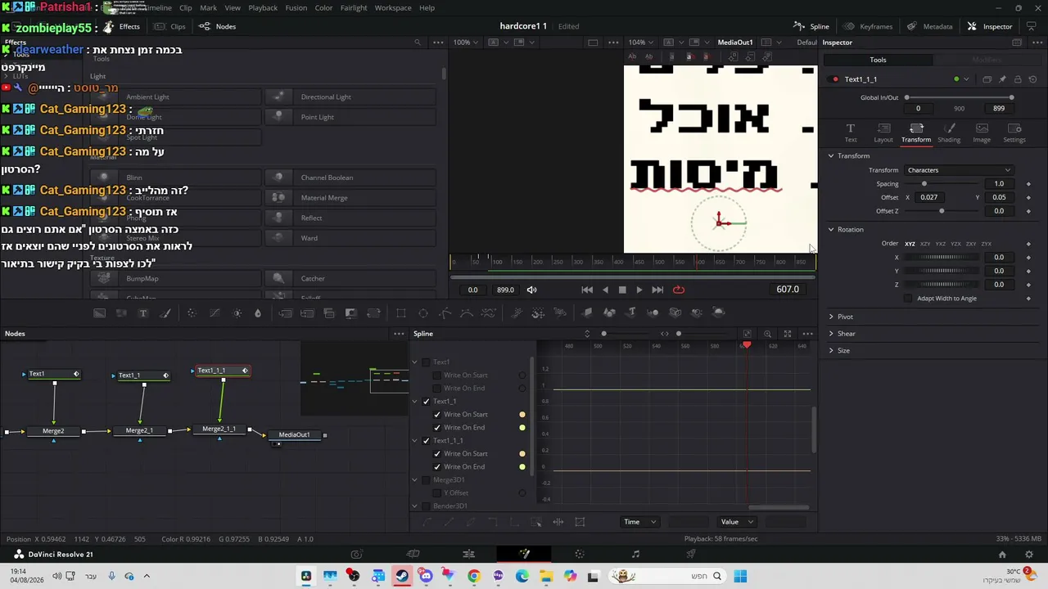Viewport: 1048px width, 589px height.
Task: Enable the Adapt Width to Angle checkbox
Action: (908, 299)
